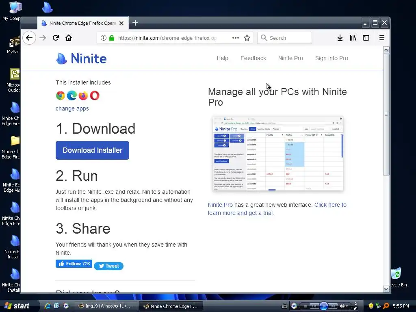The width and height of the screenshot is (416, 312).
Task: Open the library bookshelf icon
Action: (x=353, y=38)
